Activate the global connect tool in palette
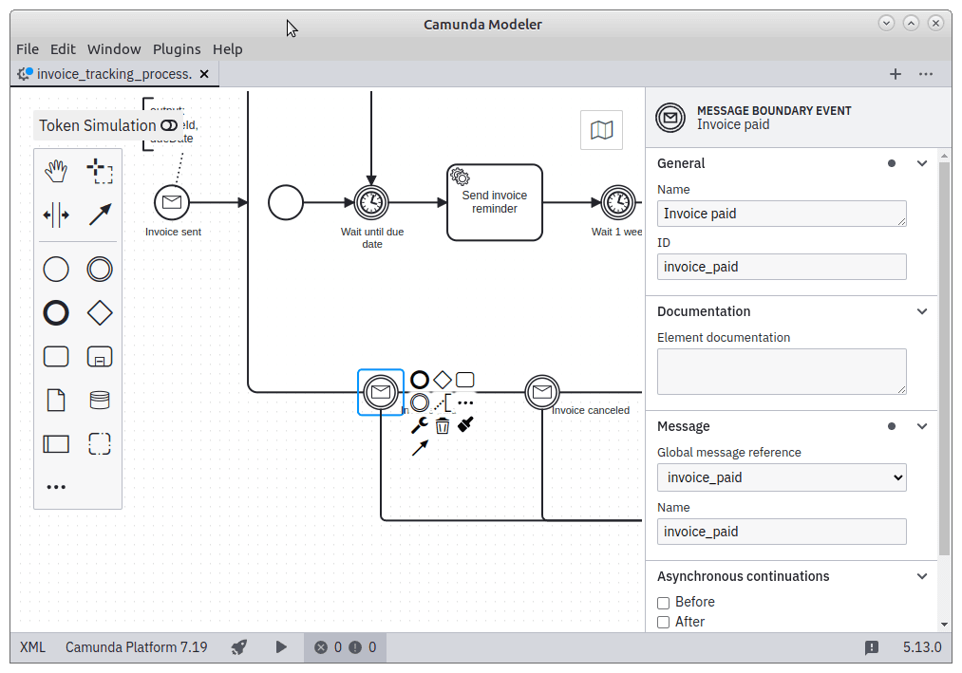The height and width of the screenshot is (673, 962). click(x=100, y=215)
